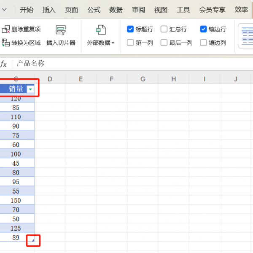The width and height of the screenshot is (253, 253).
Task: Enable the 汇总行 total row checkbox
Action: click(164, 29)
